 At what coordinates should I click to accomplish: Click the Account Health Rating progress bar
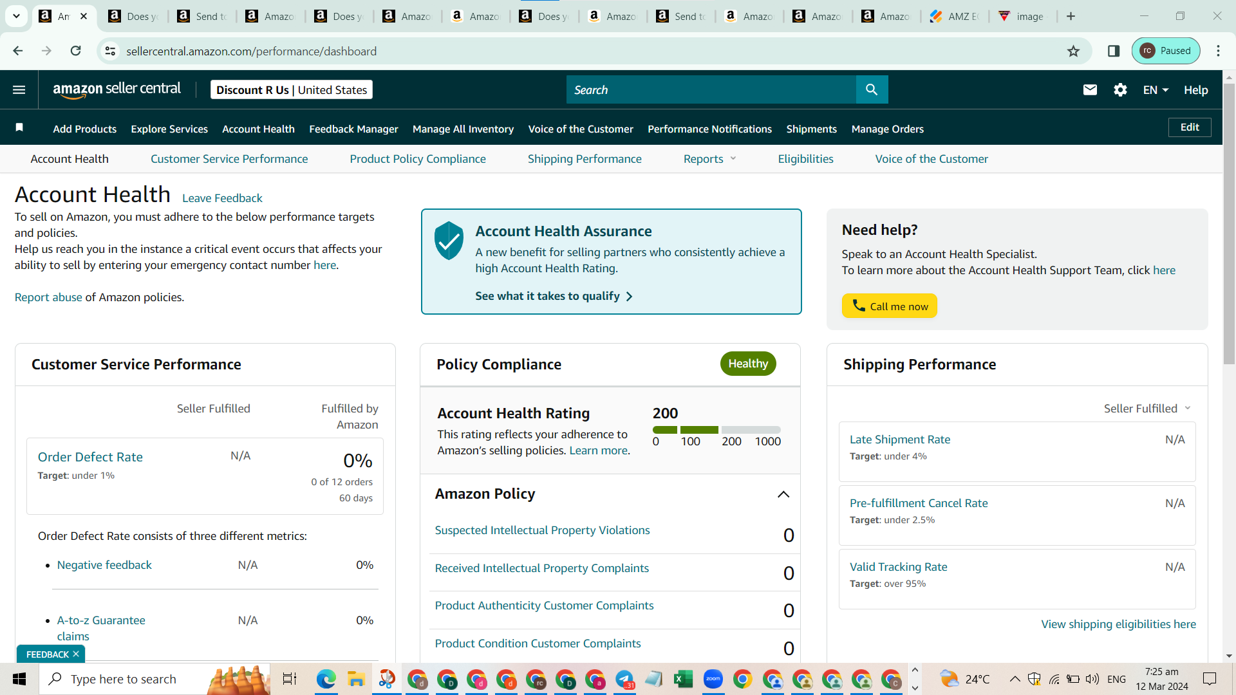click(716, 430)
